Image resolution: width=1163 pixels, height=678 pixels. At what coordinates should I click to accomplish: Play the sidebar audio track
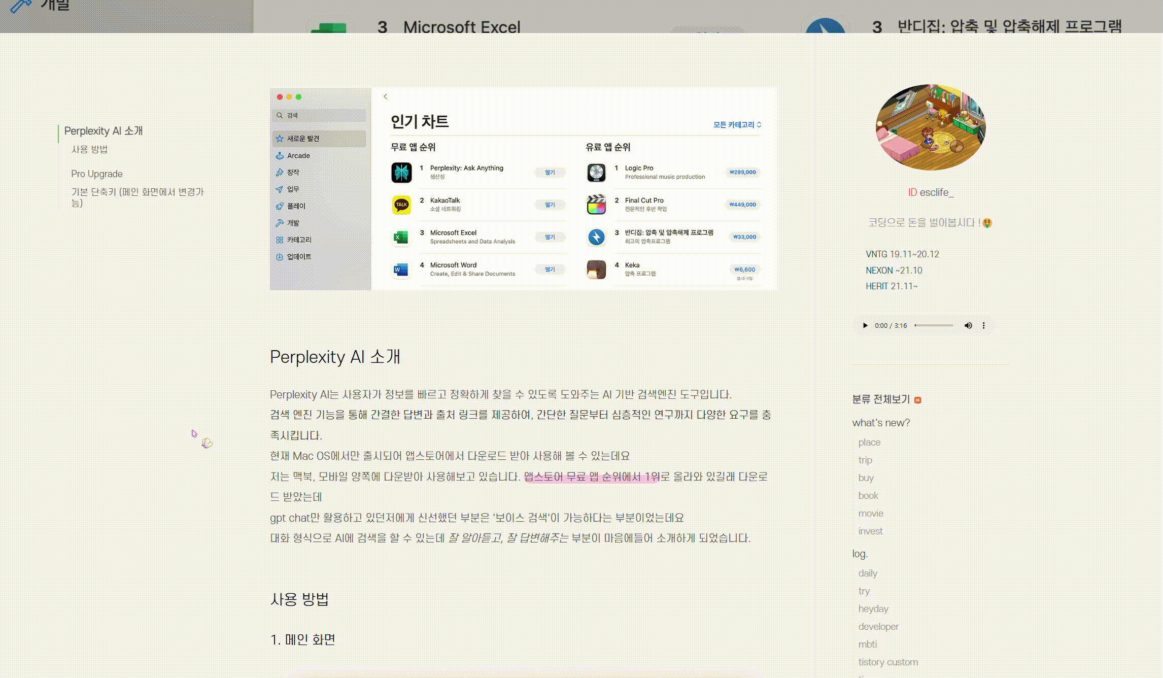click(x=865, y=326)
